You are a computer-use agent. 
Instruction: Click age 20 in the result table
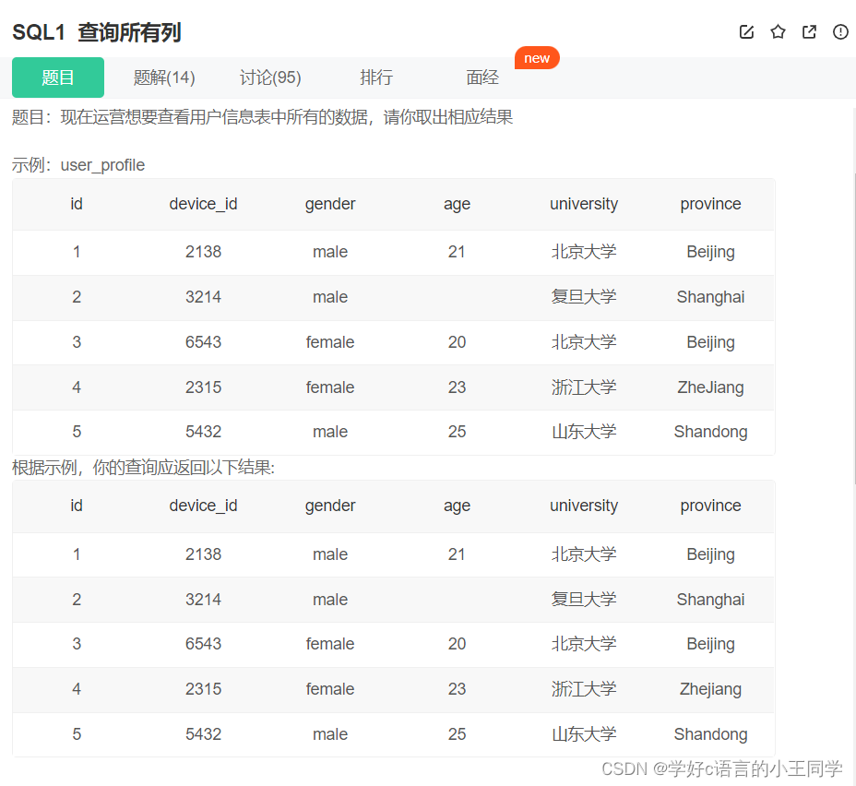tap(457, 644)
